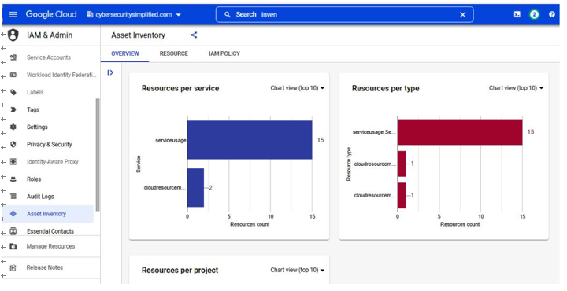Image resolution: width=567 pixels, height=291 pixels.
Task: Open the notifications badge showing 2
Action: (534, 14)
